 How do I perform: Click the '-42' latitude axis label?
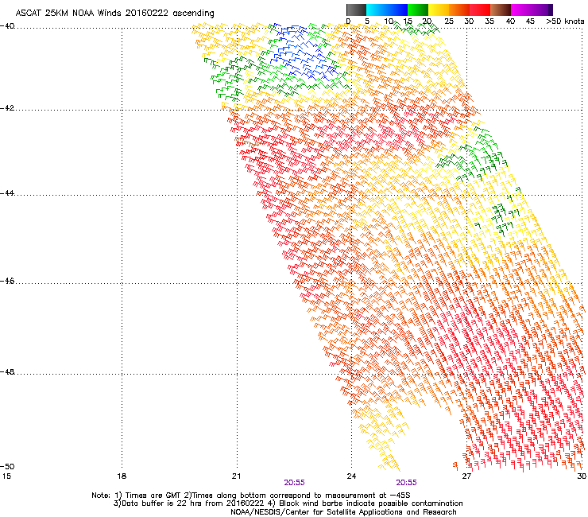[7, 107]
